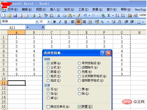Choose the 加(D) operation radio button
Screen dimensions: 147x110
point(48,94)
